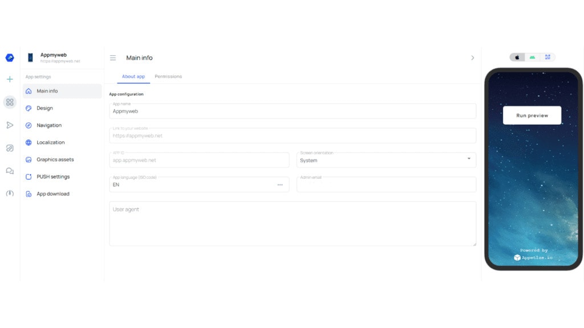Switch to the Permissions tab
The height and width of the screenshot is (328, 584).
[168, 76]
